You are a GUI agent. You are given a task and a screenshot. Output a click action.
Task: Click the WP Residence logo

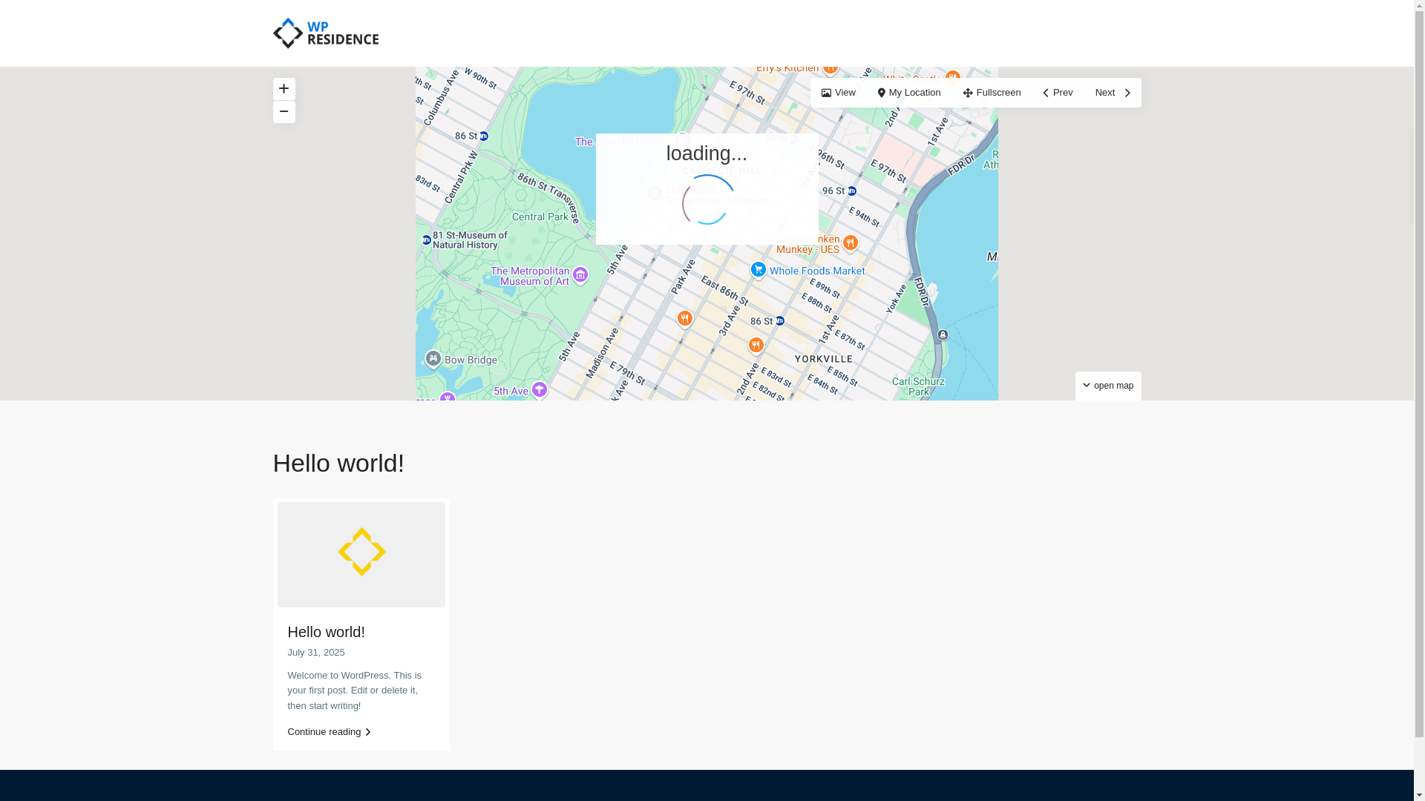click(x=326, y=33)
